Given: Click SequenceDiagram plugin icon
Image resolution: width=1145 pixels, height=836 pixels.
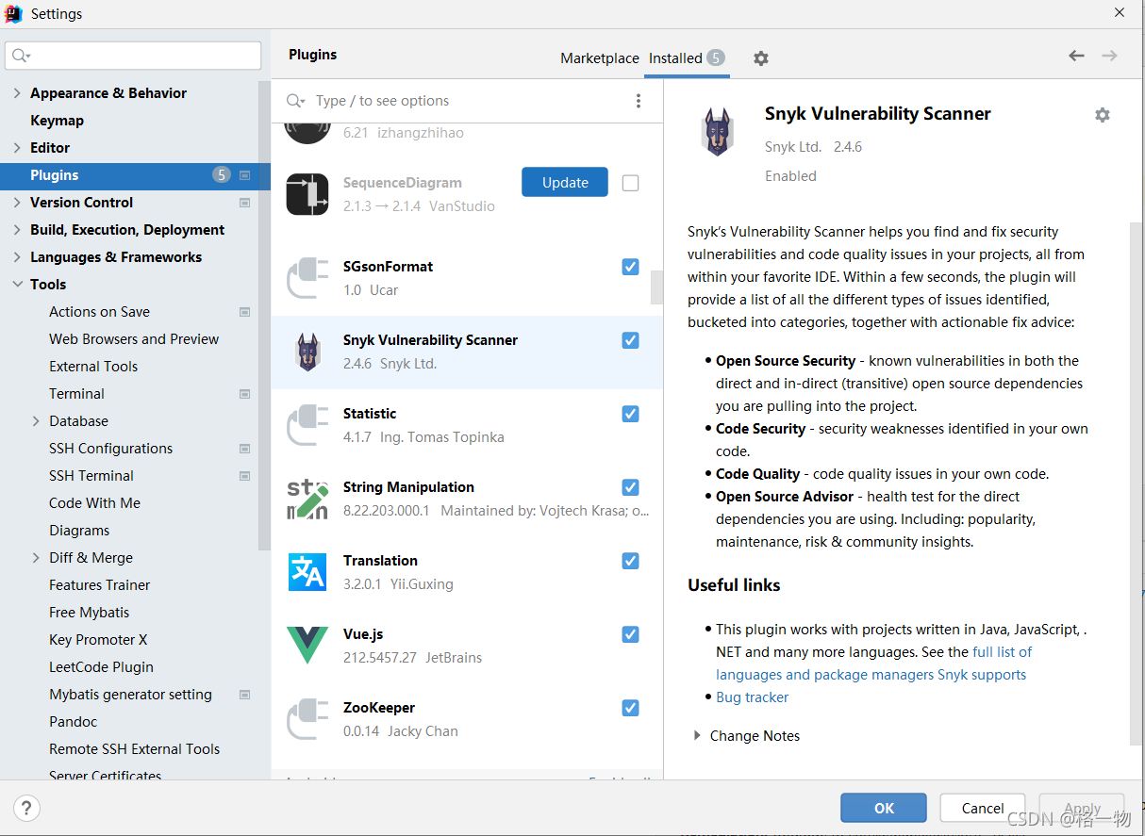Looking at the screenshot, I should 307,194.
